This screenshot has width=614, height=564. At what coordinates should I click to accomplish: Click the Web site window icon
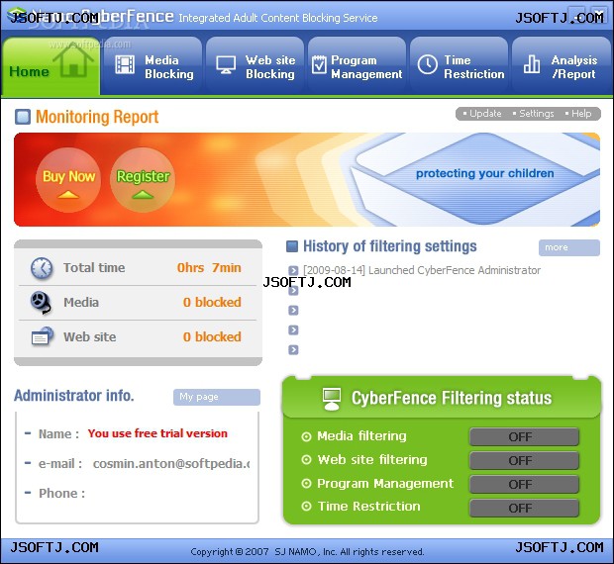(42, 336)
